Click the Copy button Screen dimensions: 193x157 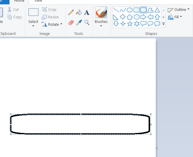pyautogui.click(x=15, y=17)
